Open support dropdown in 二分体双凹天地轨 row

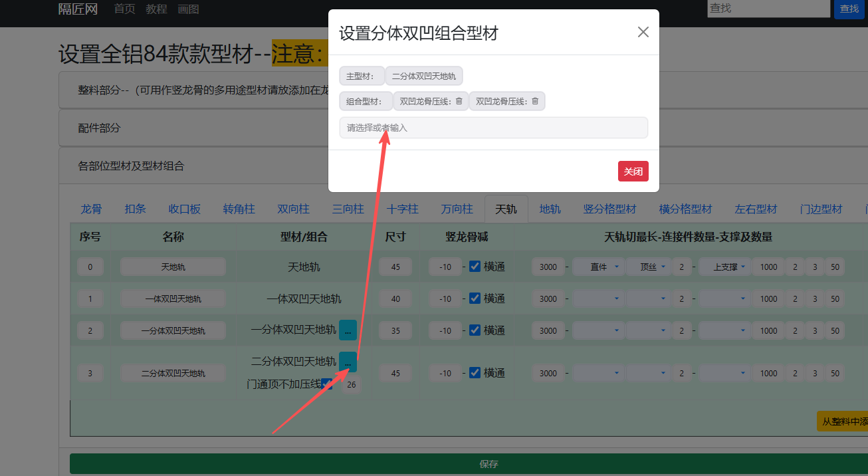click(x=724, y=374)
